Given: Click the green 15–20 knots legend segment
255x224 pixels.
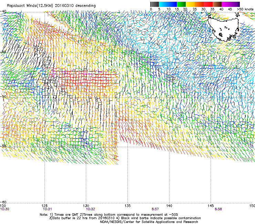Looking at the screenshot, I should [181, 4].
